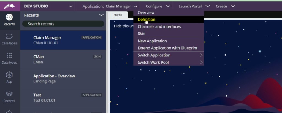The width and height of the screenshot is (282, 113).
Task: Open the Launch Portal menu
Action: click(x=194, y=6)
